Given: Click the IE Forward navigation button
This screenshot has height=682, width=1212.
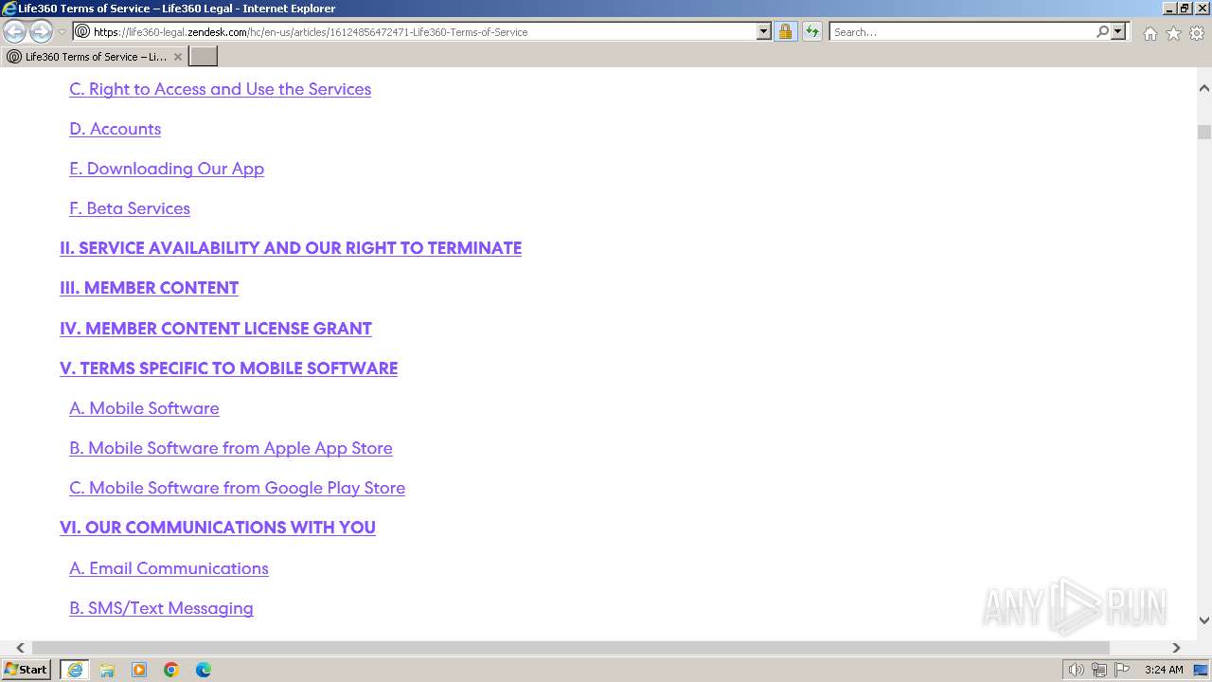Looking at the screenshot, I should coord(41,31).
